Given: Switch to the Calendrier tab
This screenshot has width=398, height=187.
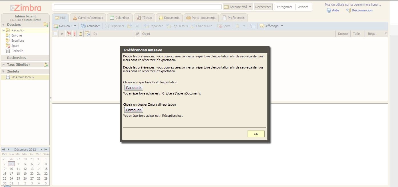Looking at the screenshot, I should tap(120, 18).
